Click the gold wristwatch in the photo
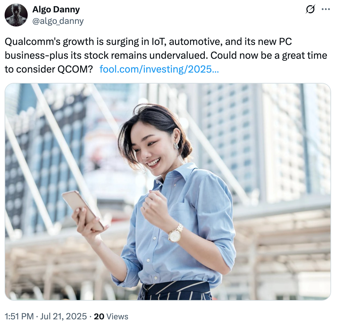This screenshot has height=330, width=338. [x=176, y=233]
